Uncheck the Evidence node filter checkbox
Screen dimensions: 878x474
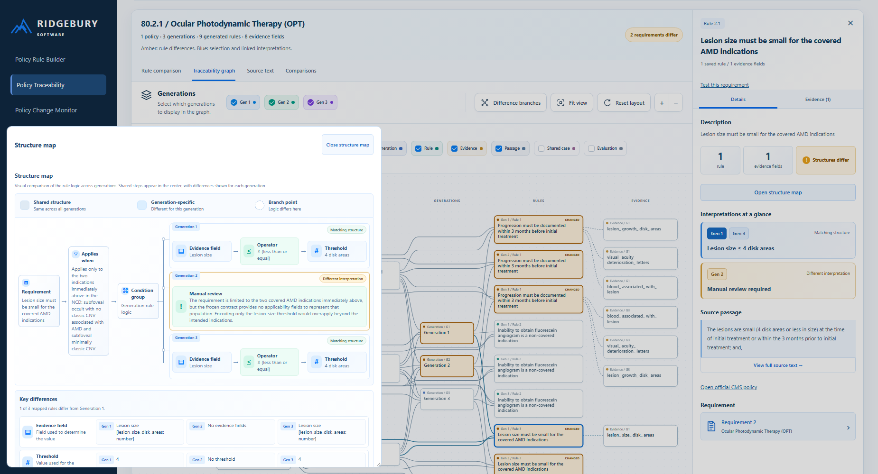coord(454,148)
